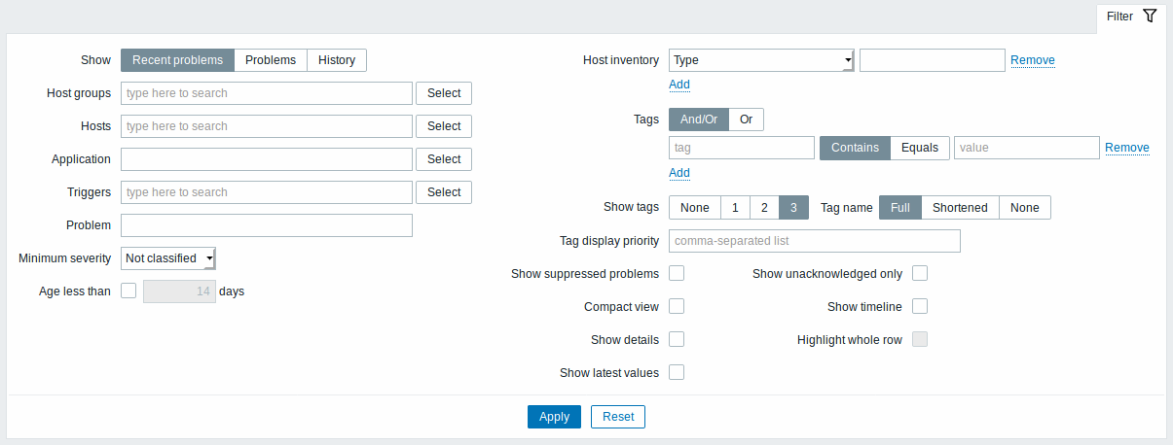Click the Tag display priority field
The height and width of the screenshot is (445, 1173).
click(815, 241)
